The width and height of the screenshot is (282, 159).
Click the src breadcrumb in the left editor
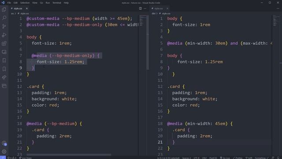(12, 14)
